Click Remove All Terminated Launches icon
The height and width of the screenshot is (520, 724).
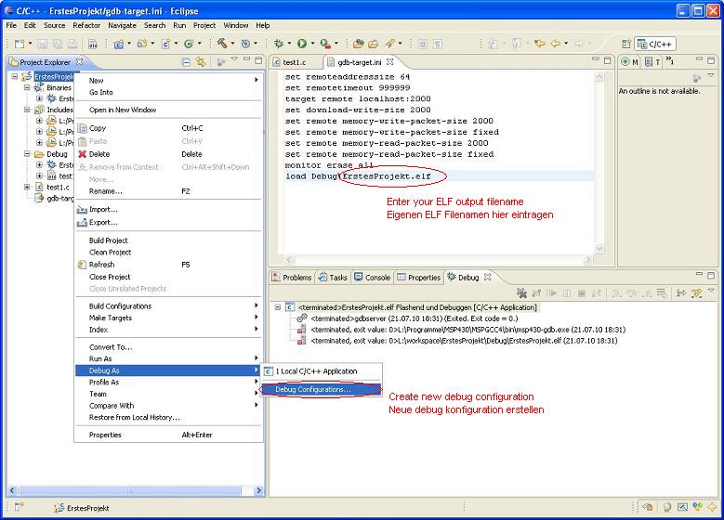tap(521, 293)
